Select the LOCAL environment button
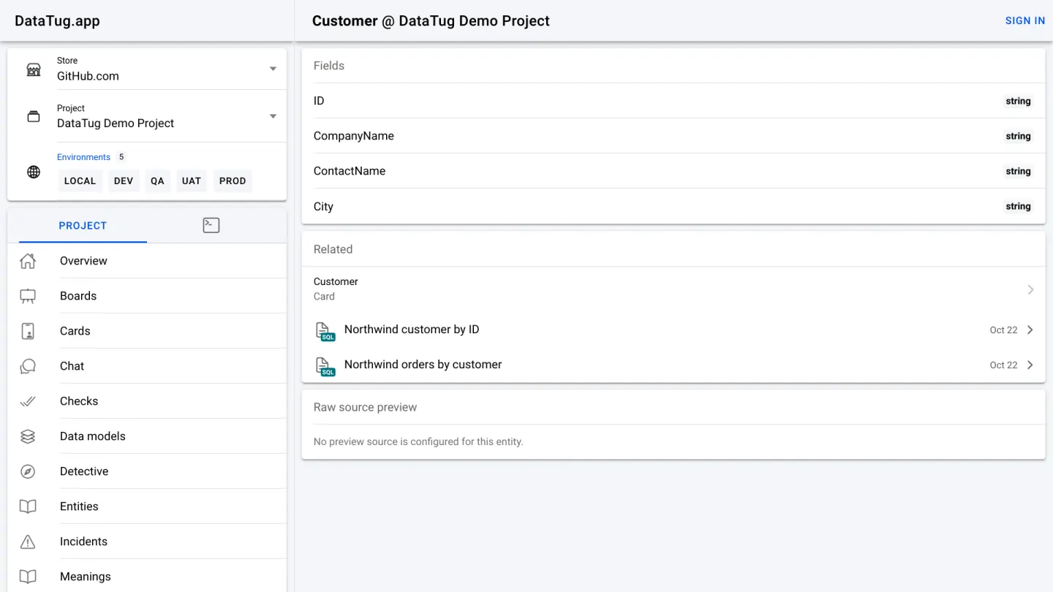Viewport: 1053px width, 592px height. [80, 181]
